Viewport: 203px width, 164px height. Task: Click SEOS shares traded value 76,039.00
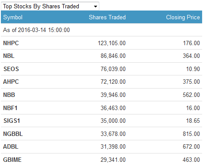pos(113,69)
